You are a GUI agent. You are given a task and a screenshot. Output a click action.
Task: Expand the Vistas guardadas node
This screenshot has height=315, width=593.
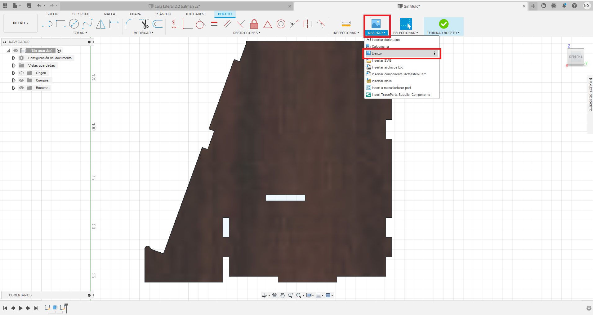[x=14, y=65]
